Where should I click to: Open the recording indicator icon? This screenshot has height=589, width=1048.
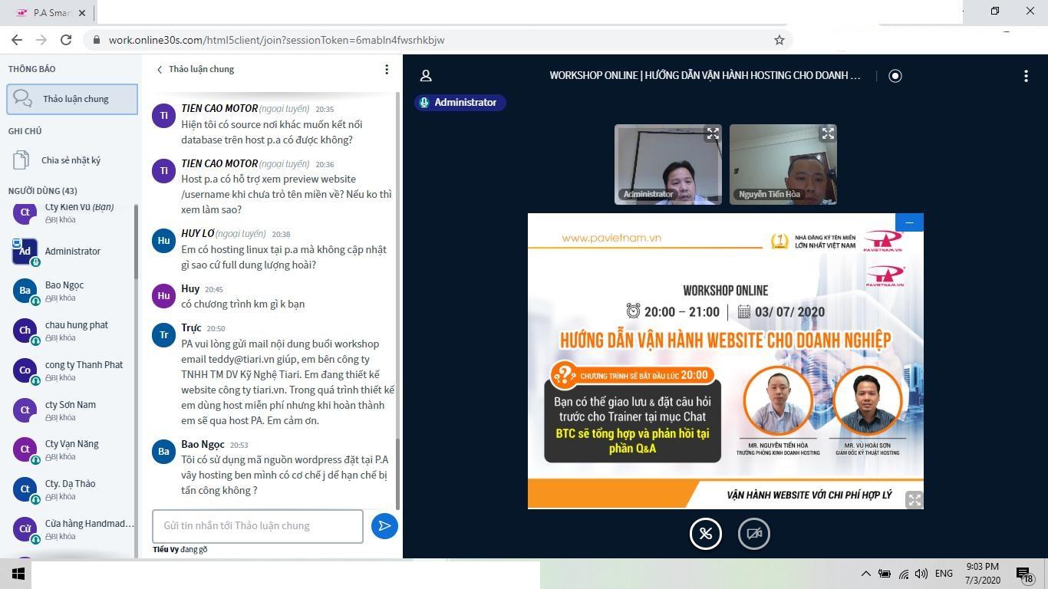coord(895,75)
